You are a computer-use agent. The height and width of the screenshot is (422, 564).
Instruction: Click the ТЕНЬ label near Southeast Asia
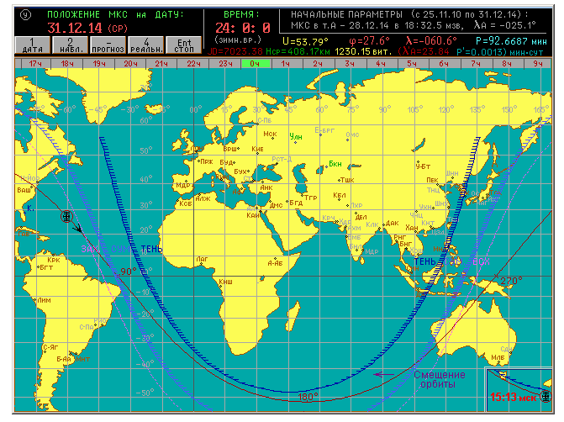[x=424, y=261]
